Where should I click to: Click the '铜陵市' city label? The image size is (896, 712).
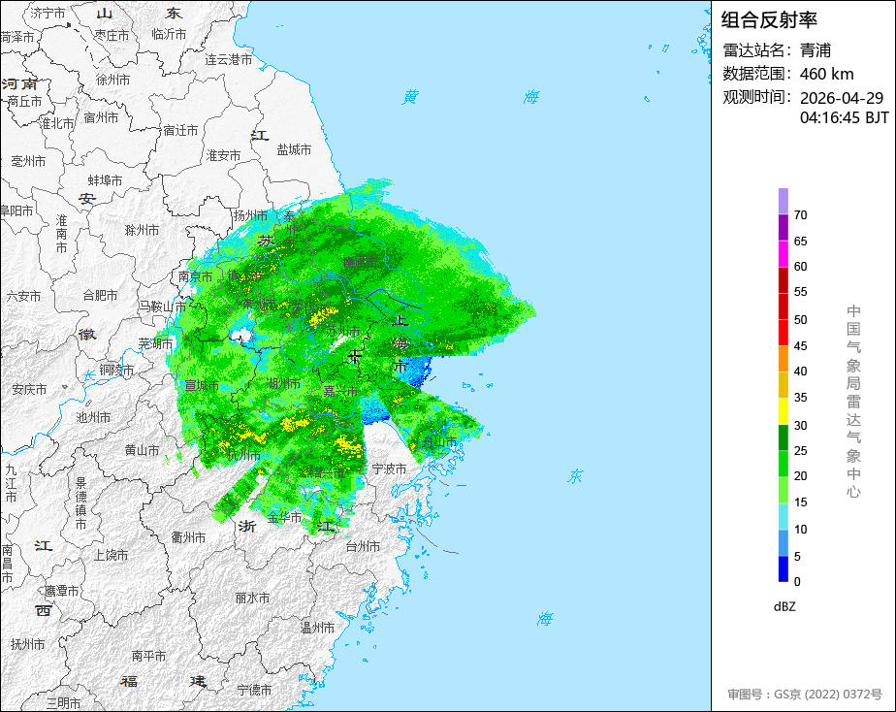[x=116, y=370]
